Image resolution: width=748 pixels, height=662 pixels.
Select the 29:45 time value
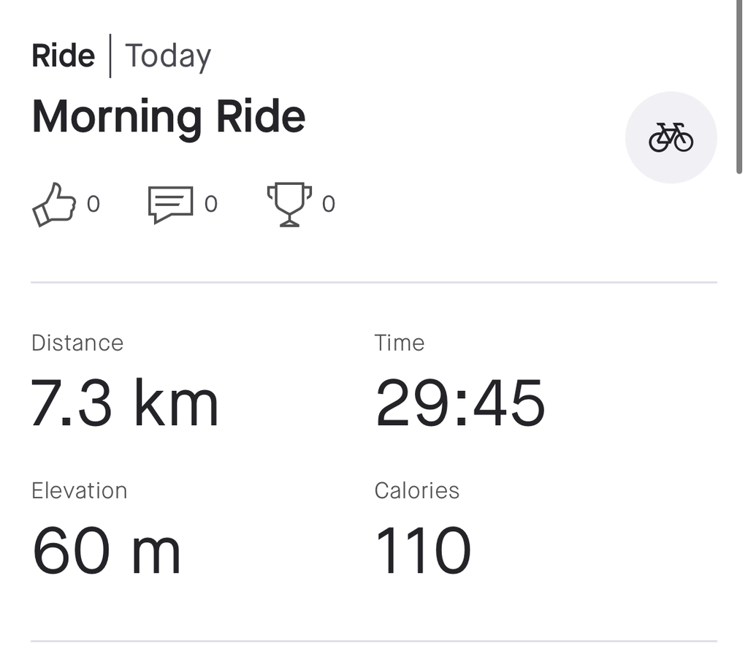coord(460,404)
